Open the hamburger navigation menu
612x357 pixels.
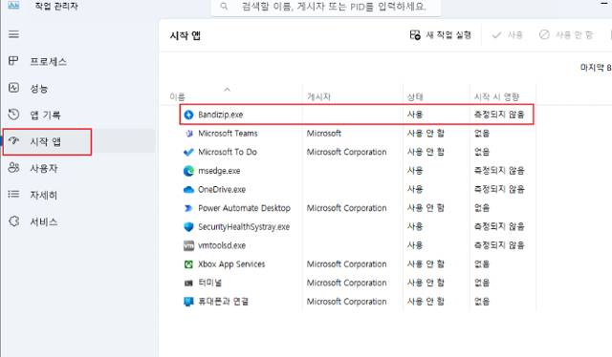click(13, 34)
